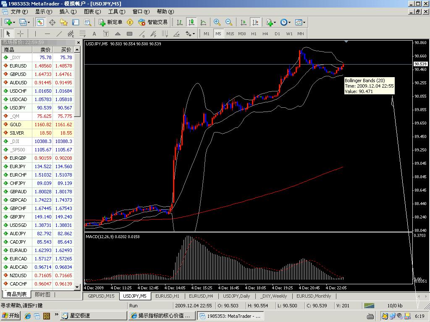Open the new chart icon
Viewport: 430px width, 322px height.
[x=8, y=22]
